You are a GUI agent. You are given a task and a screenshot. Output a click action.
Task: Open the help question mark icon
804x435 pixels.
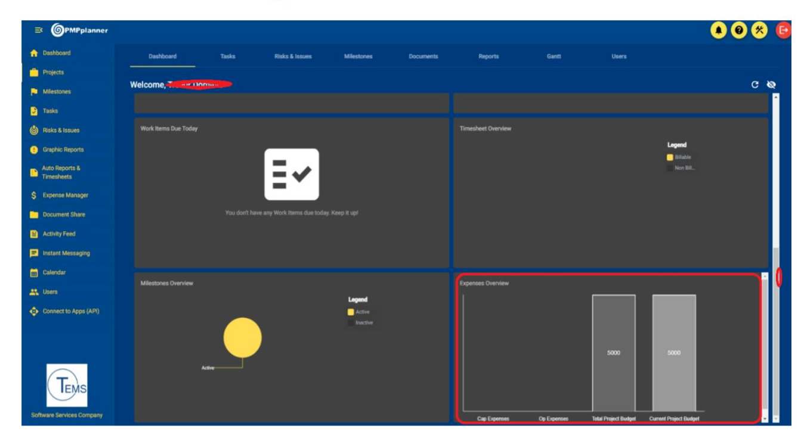pyautogui.click(x=739, y=30)
